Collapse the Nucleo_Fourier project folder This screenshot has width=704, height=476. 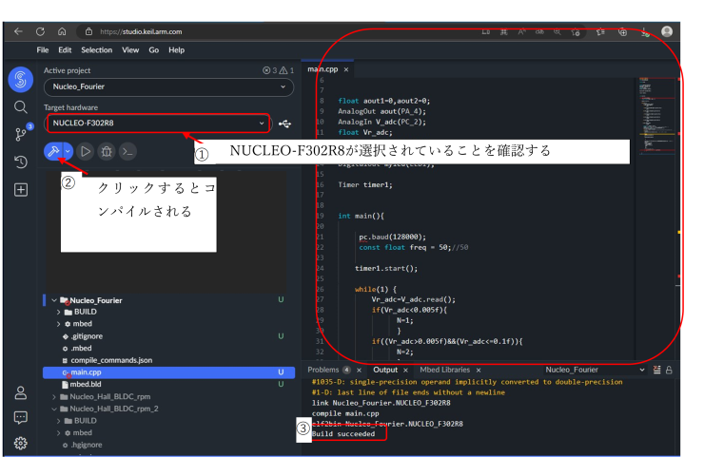pos(54,300)
